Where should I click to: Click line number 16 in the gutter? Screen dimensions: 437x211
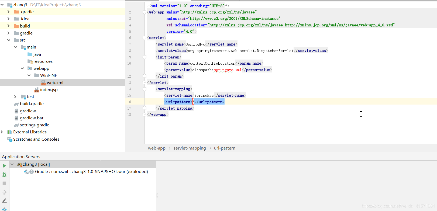point(129,102)
